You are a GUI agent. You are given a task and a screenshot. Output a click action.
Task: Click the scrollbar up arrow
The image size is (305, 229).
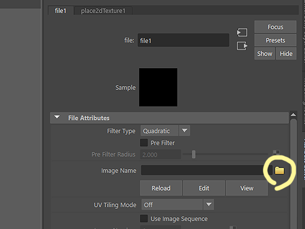pos(294,114)
